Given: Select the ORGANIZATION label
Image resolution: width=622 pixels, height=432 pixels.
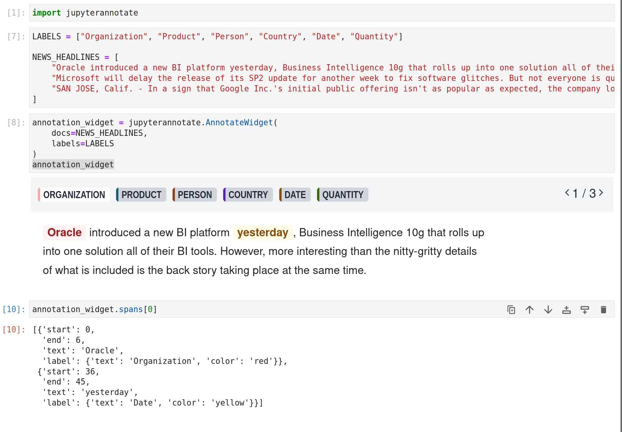Looking at the screenshot, I should coord(74,195).
